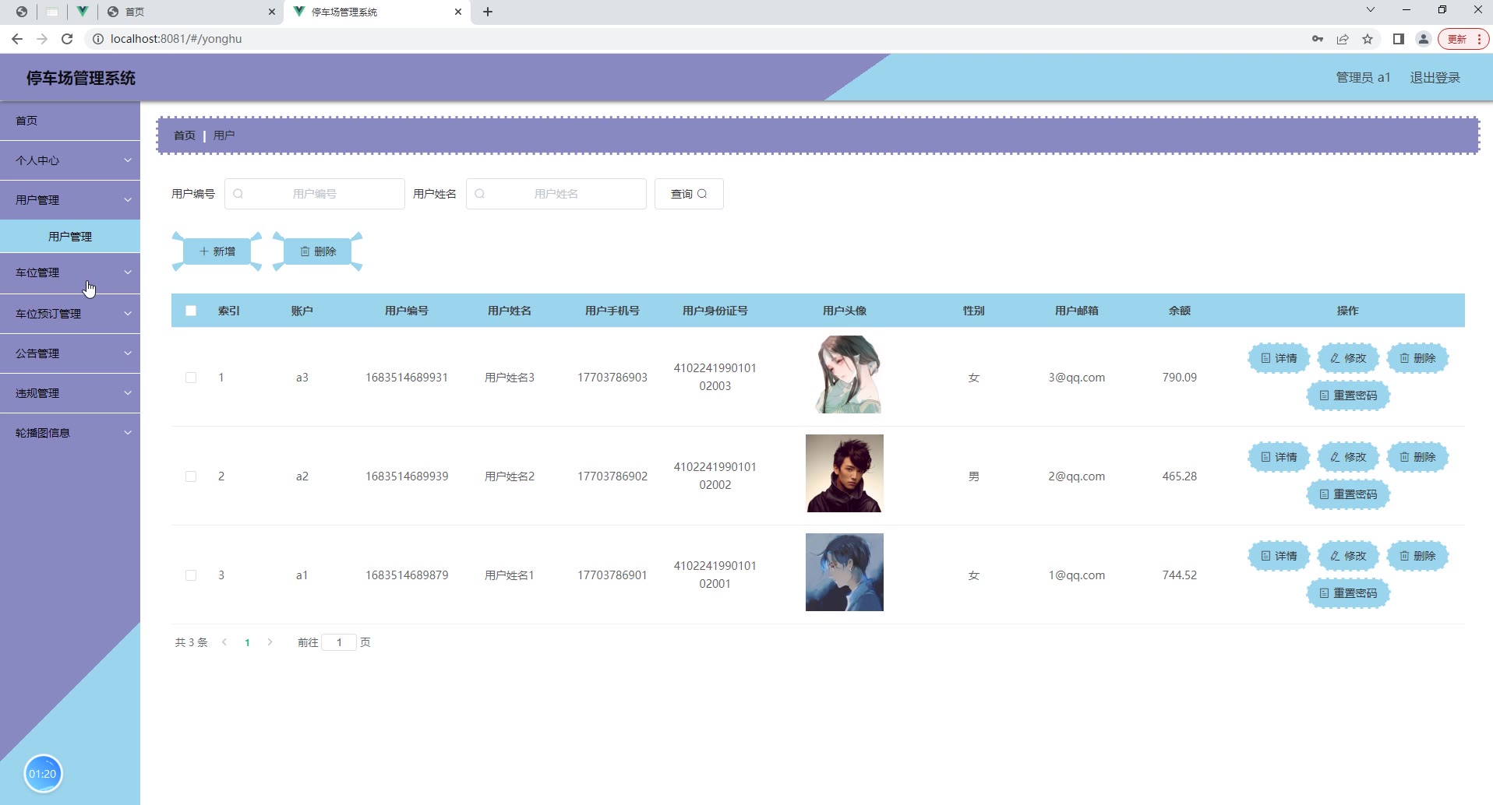Focus the 用户姓名 search field
This screenshot has height=805, width=1493.
tap(556, 194)
